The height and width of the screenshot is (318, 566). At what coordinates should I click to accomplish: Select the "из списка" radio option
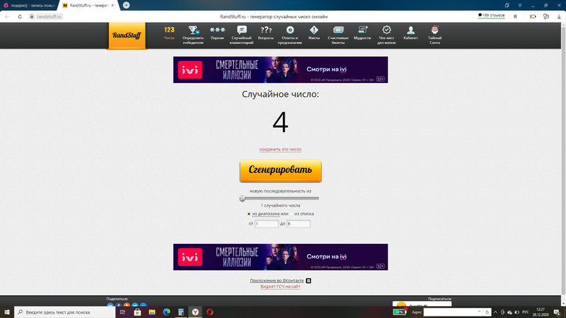pyautogui.click(x=292, y=214)
